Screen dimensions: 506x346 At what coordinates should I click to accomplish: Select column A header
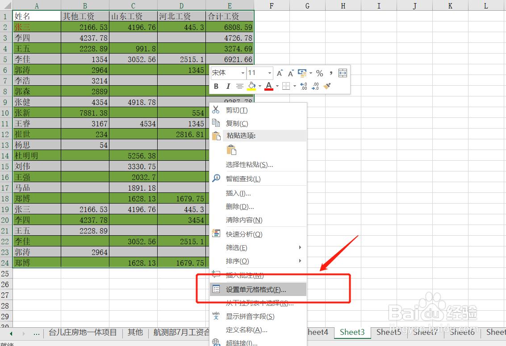click(x=37, y=5)
